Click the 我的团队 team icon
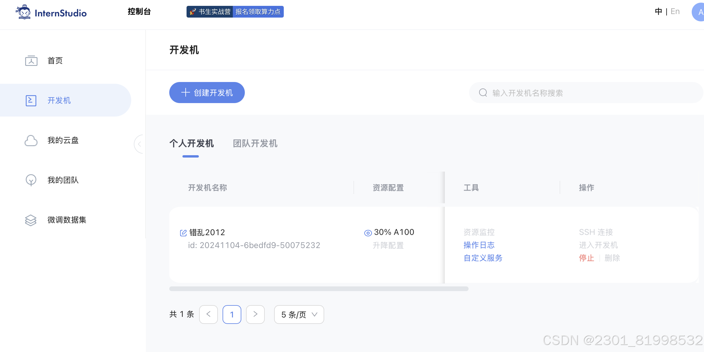 click(31, 180)
